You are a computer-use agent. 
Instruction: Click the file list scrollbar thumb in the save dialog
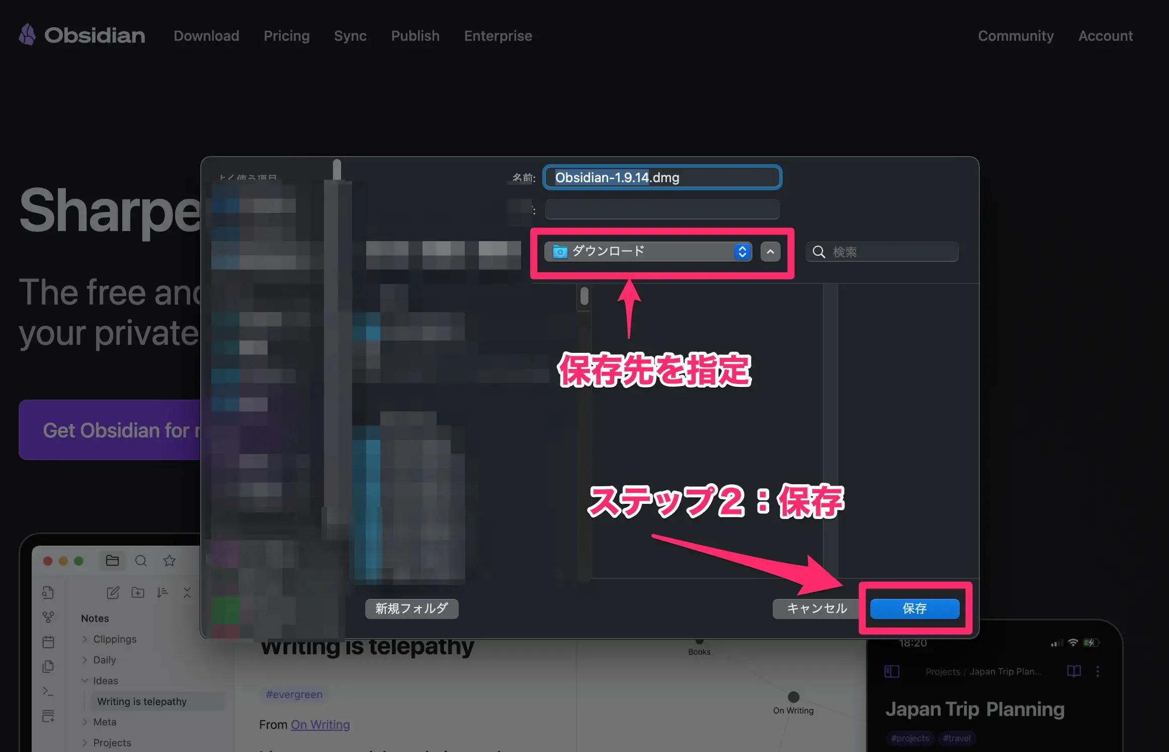pos(584,296)
